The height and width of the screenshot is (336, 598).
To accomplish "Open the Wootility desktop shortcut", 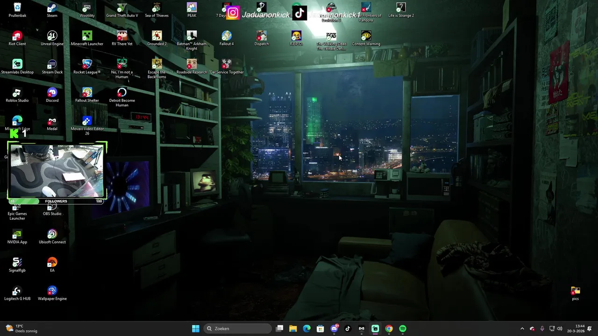I will point(87,10).
